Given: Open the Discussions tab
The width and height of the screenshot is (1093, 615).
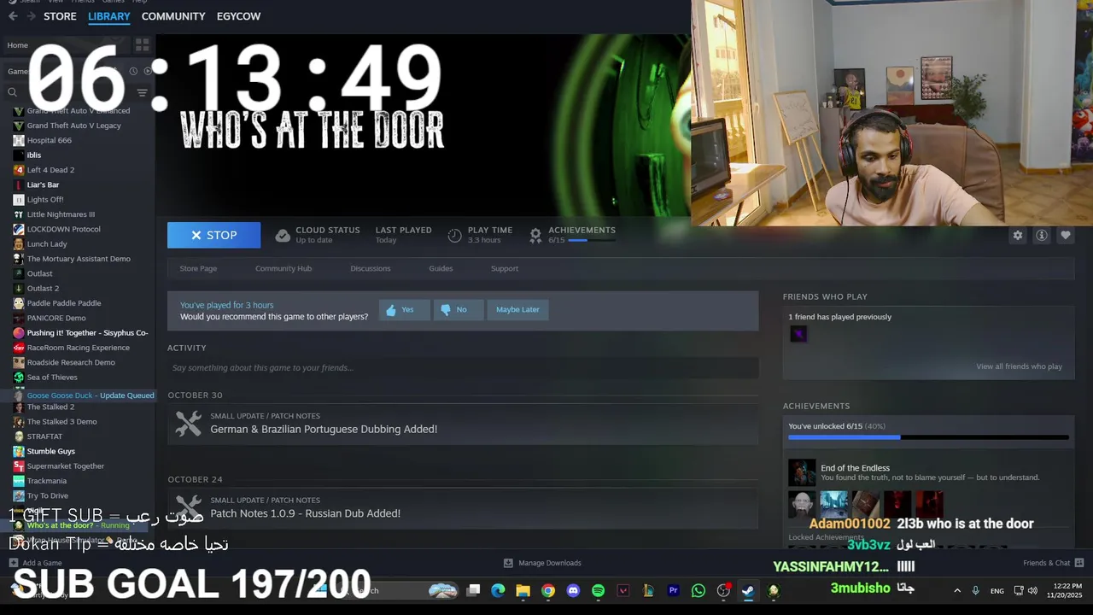Looking at the screenshot, I should point(371,268).
